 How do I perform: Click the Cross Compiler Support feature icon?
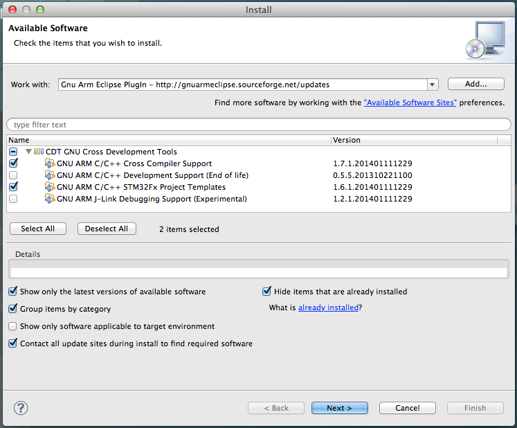[x=50, y=163]
